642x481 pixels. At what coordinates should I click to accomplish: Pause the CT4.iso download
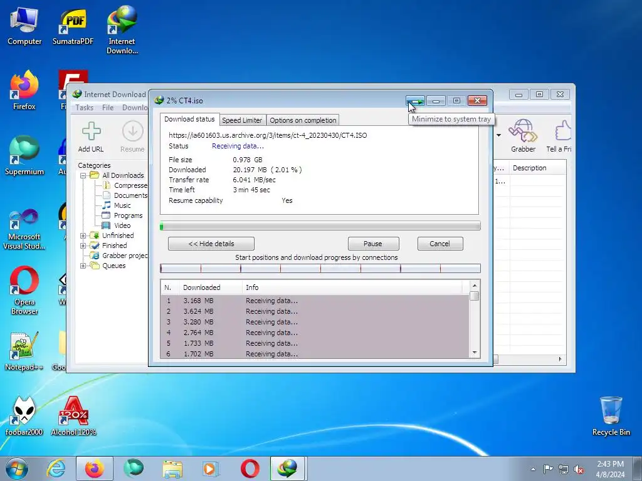click(373, 244)
